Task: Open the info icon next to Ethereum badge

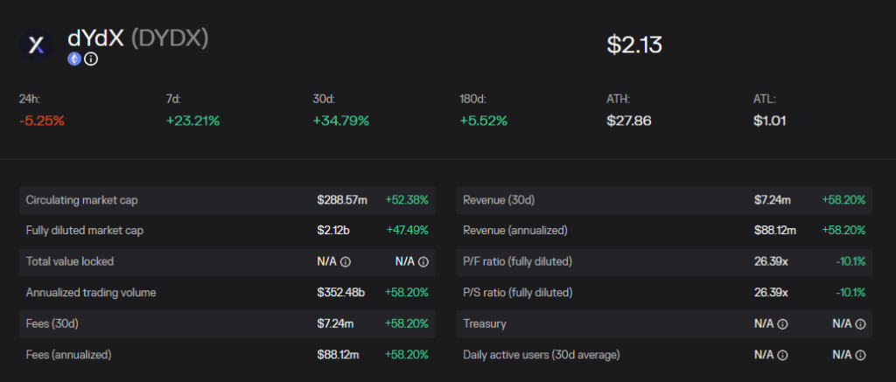Action: pos(91,59)
